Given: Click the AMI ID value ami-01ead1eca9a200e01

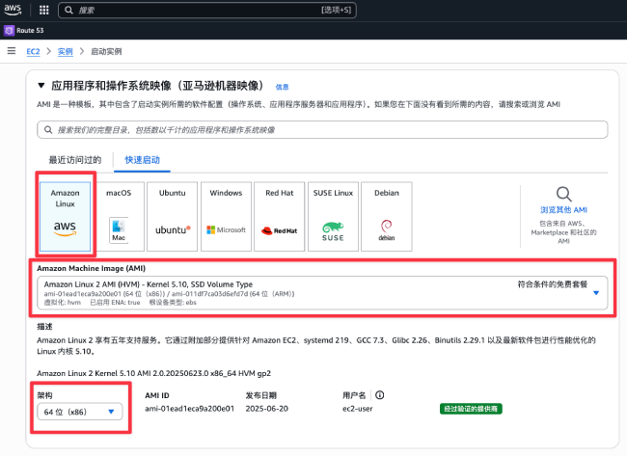Looking at the screenshot, I should tap(189, 409).
